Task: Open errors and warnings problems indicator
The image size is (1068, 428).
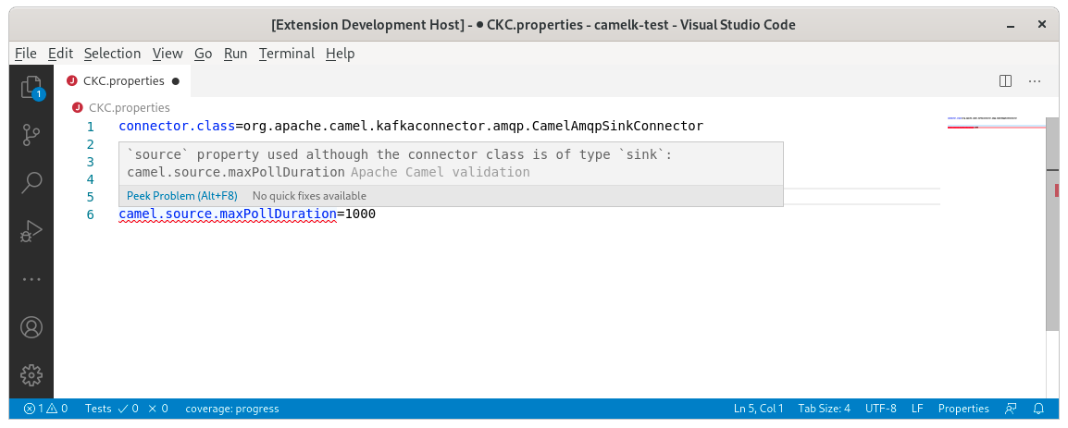Action: tap(45, 409)
